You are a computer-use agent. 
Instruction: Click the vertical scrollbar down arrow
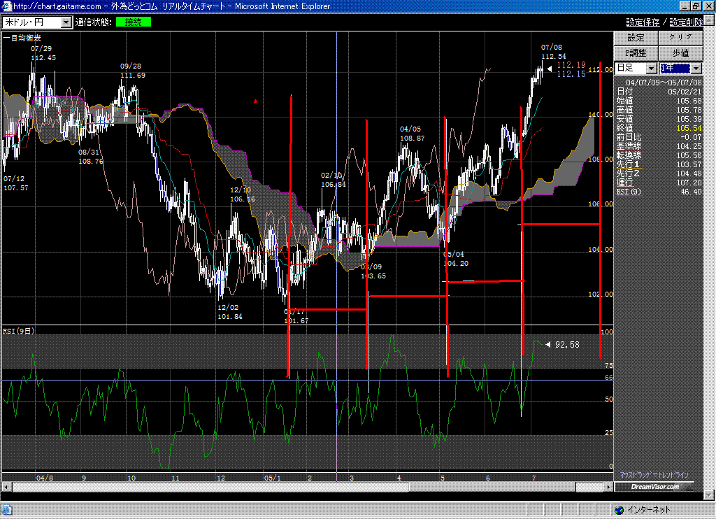(709, 495)
